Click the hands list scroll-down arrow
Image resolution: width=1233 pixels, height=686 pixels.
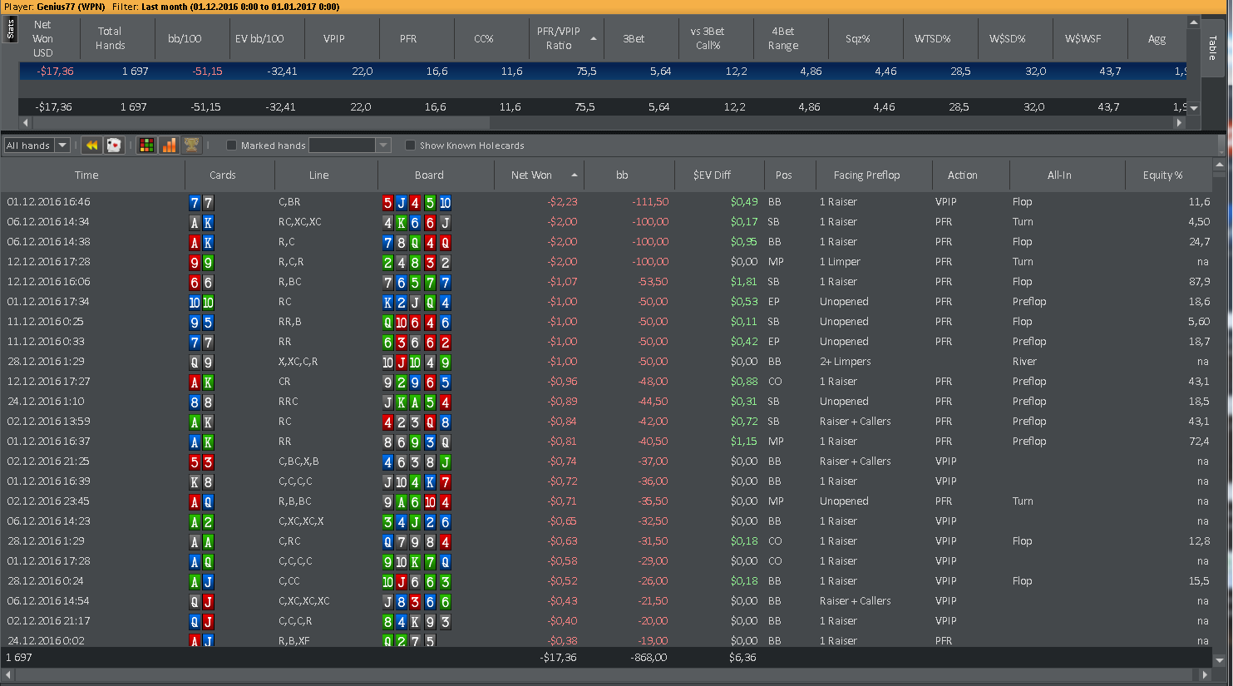1220,660
